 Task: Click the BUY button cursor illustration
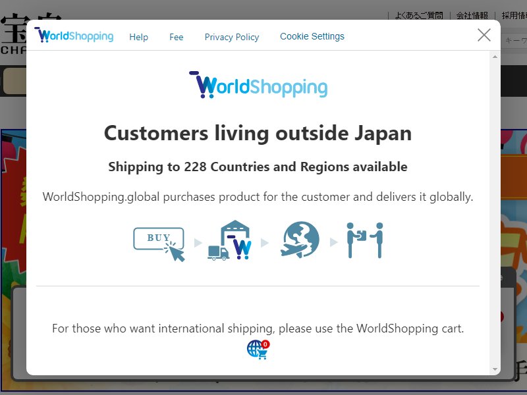click(x=159, y=244)
